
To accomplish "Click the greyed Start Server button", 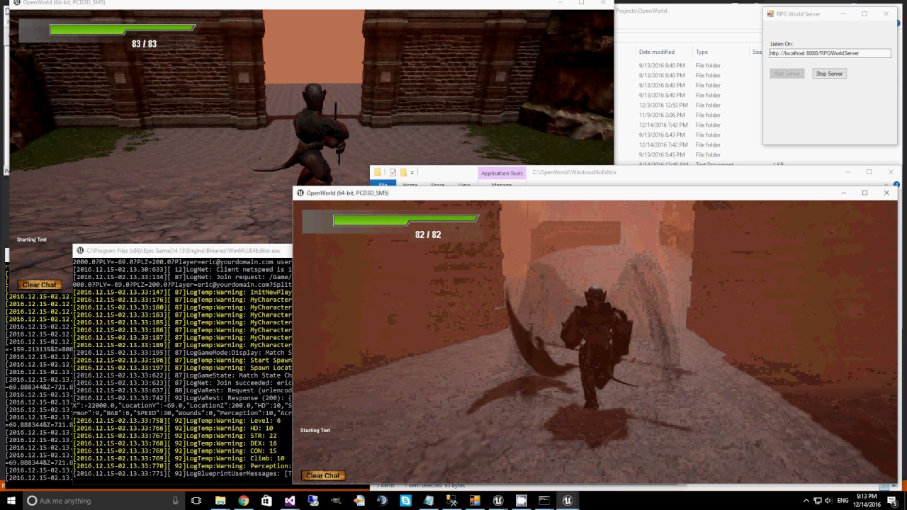I will click(787, 74).
